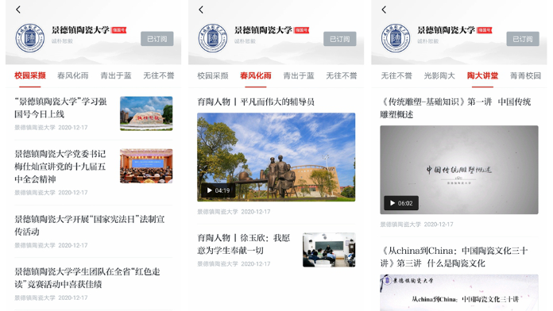Tap the back arrow in the left screen
The width and height of the screenshot is (553, 311).
(18, 10)
